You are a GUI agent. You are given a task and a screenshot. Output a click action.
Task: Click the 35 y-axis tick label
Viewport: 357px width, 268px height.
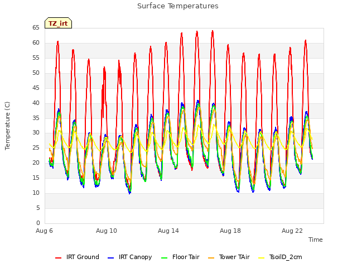pos(36,118)
